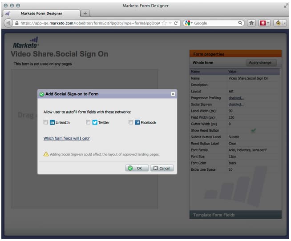Select Font Family value 'Arial, Helvetica, sans-serif'
The width and height of the screenshot is (291, 241).
click(x=247, y=150)
